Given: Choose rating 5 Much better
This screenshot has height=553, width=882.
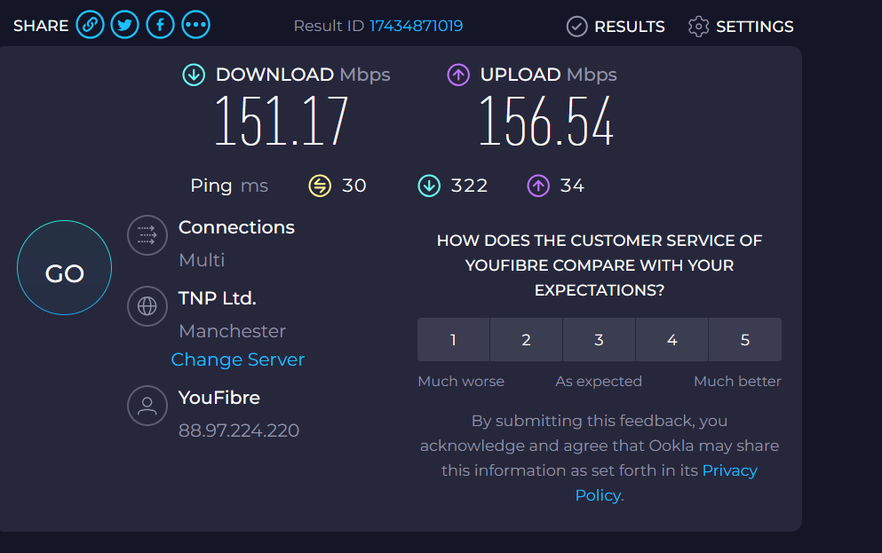Looking at the screenshot, I should point(744,340).
